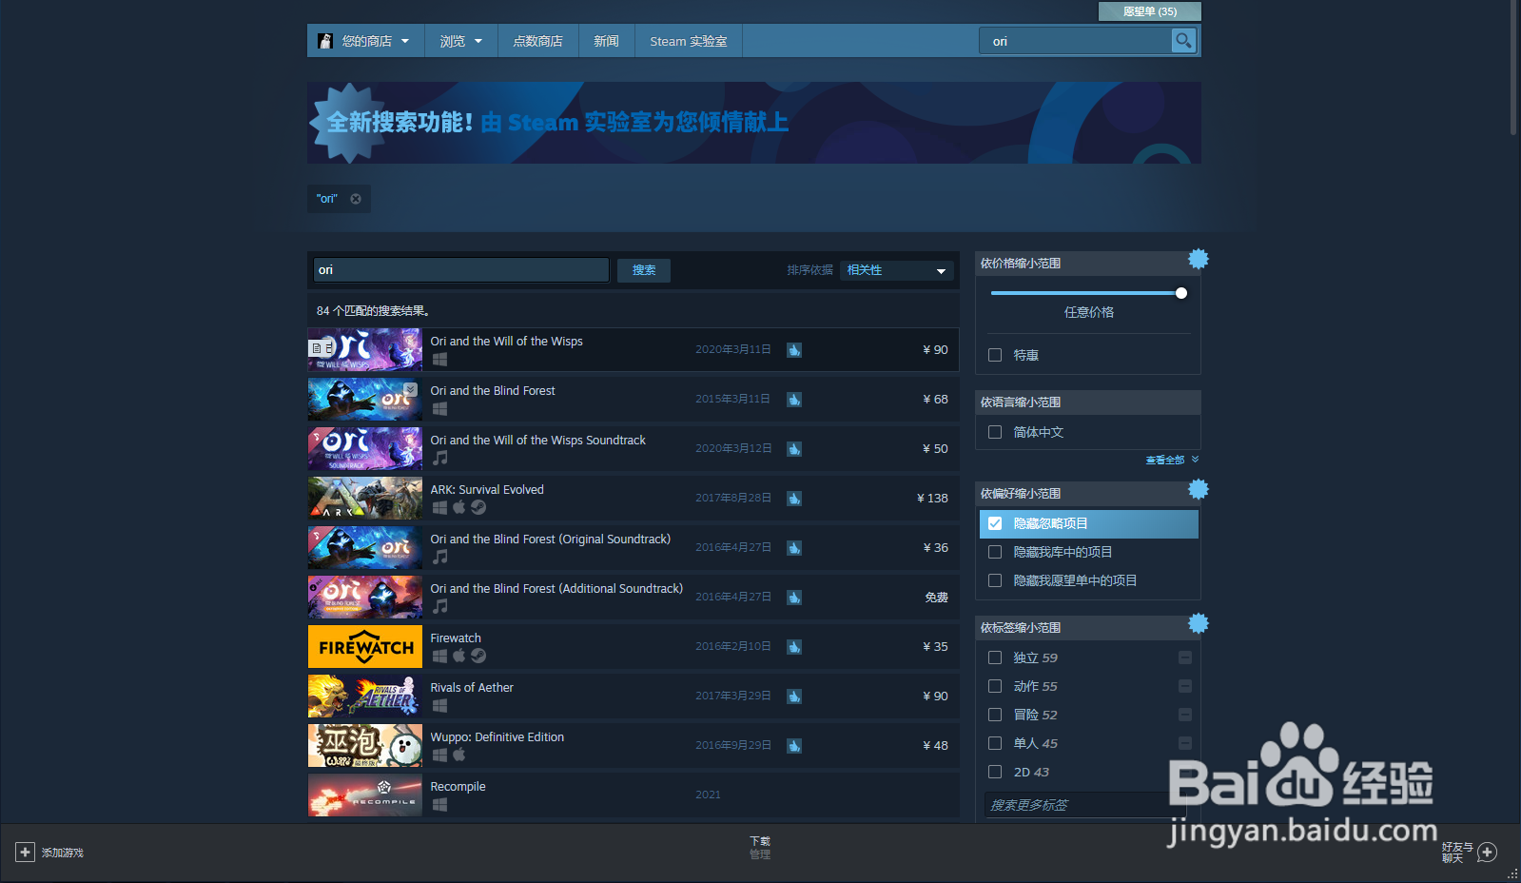Click the 搜索 search button
1521x883 pixels.
pyautogui.click(x=644, y=270)
